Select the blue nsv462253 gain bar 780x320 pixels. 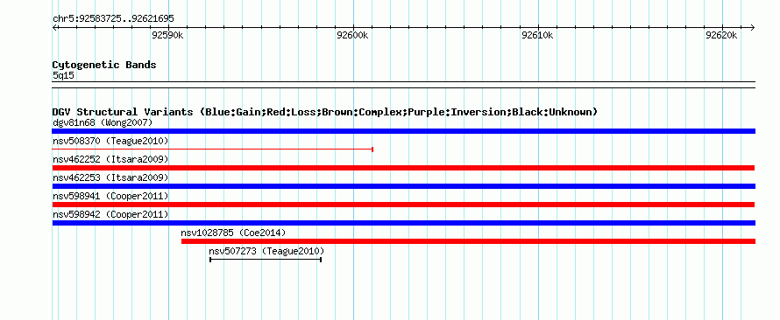(404, 186)
